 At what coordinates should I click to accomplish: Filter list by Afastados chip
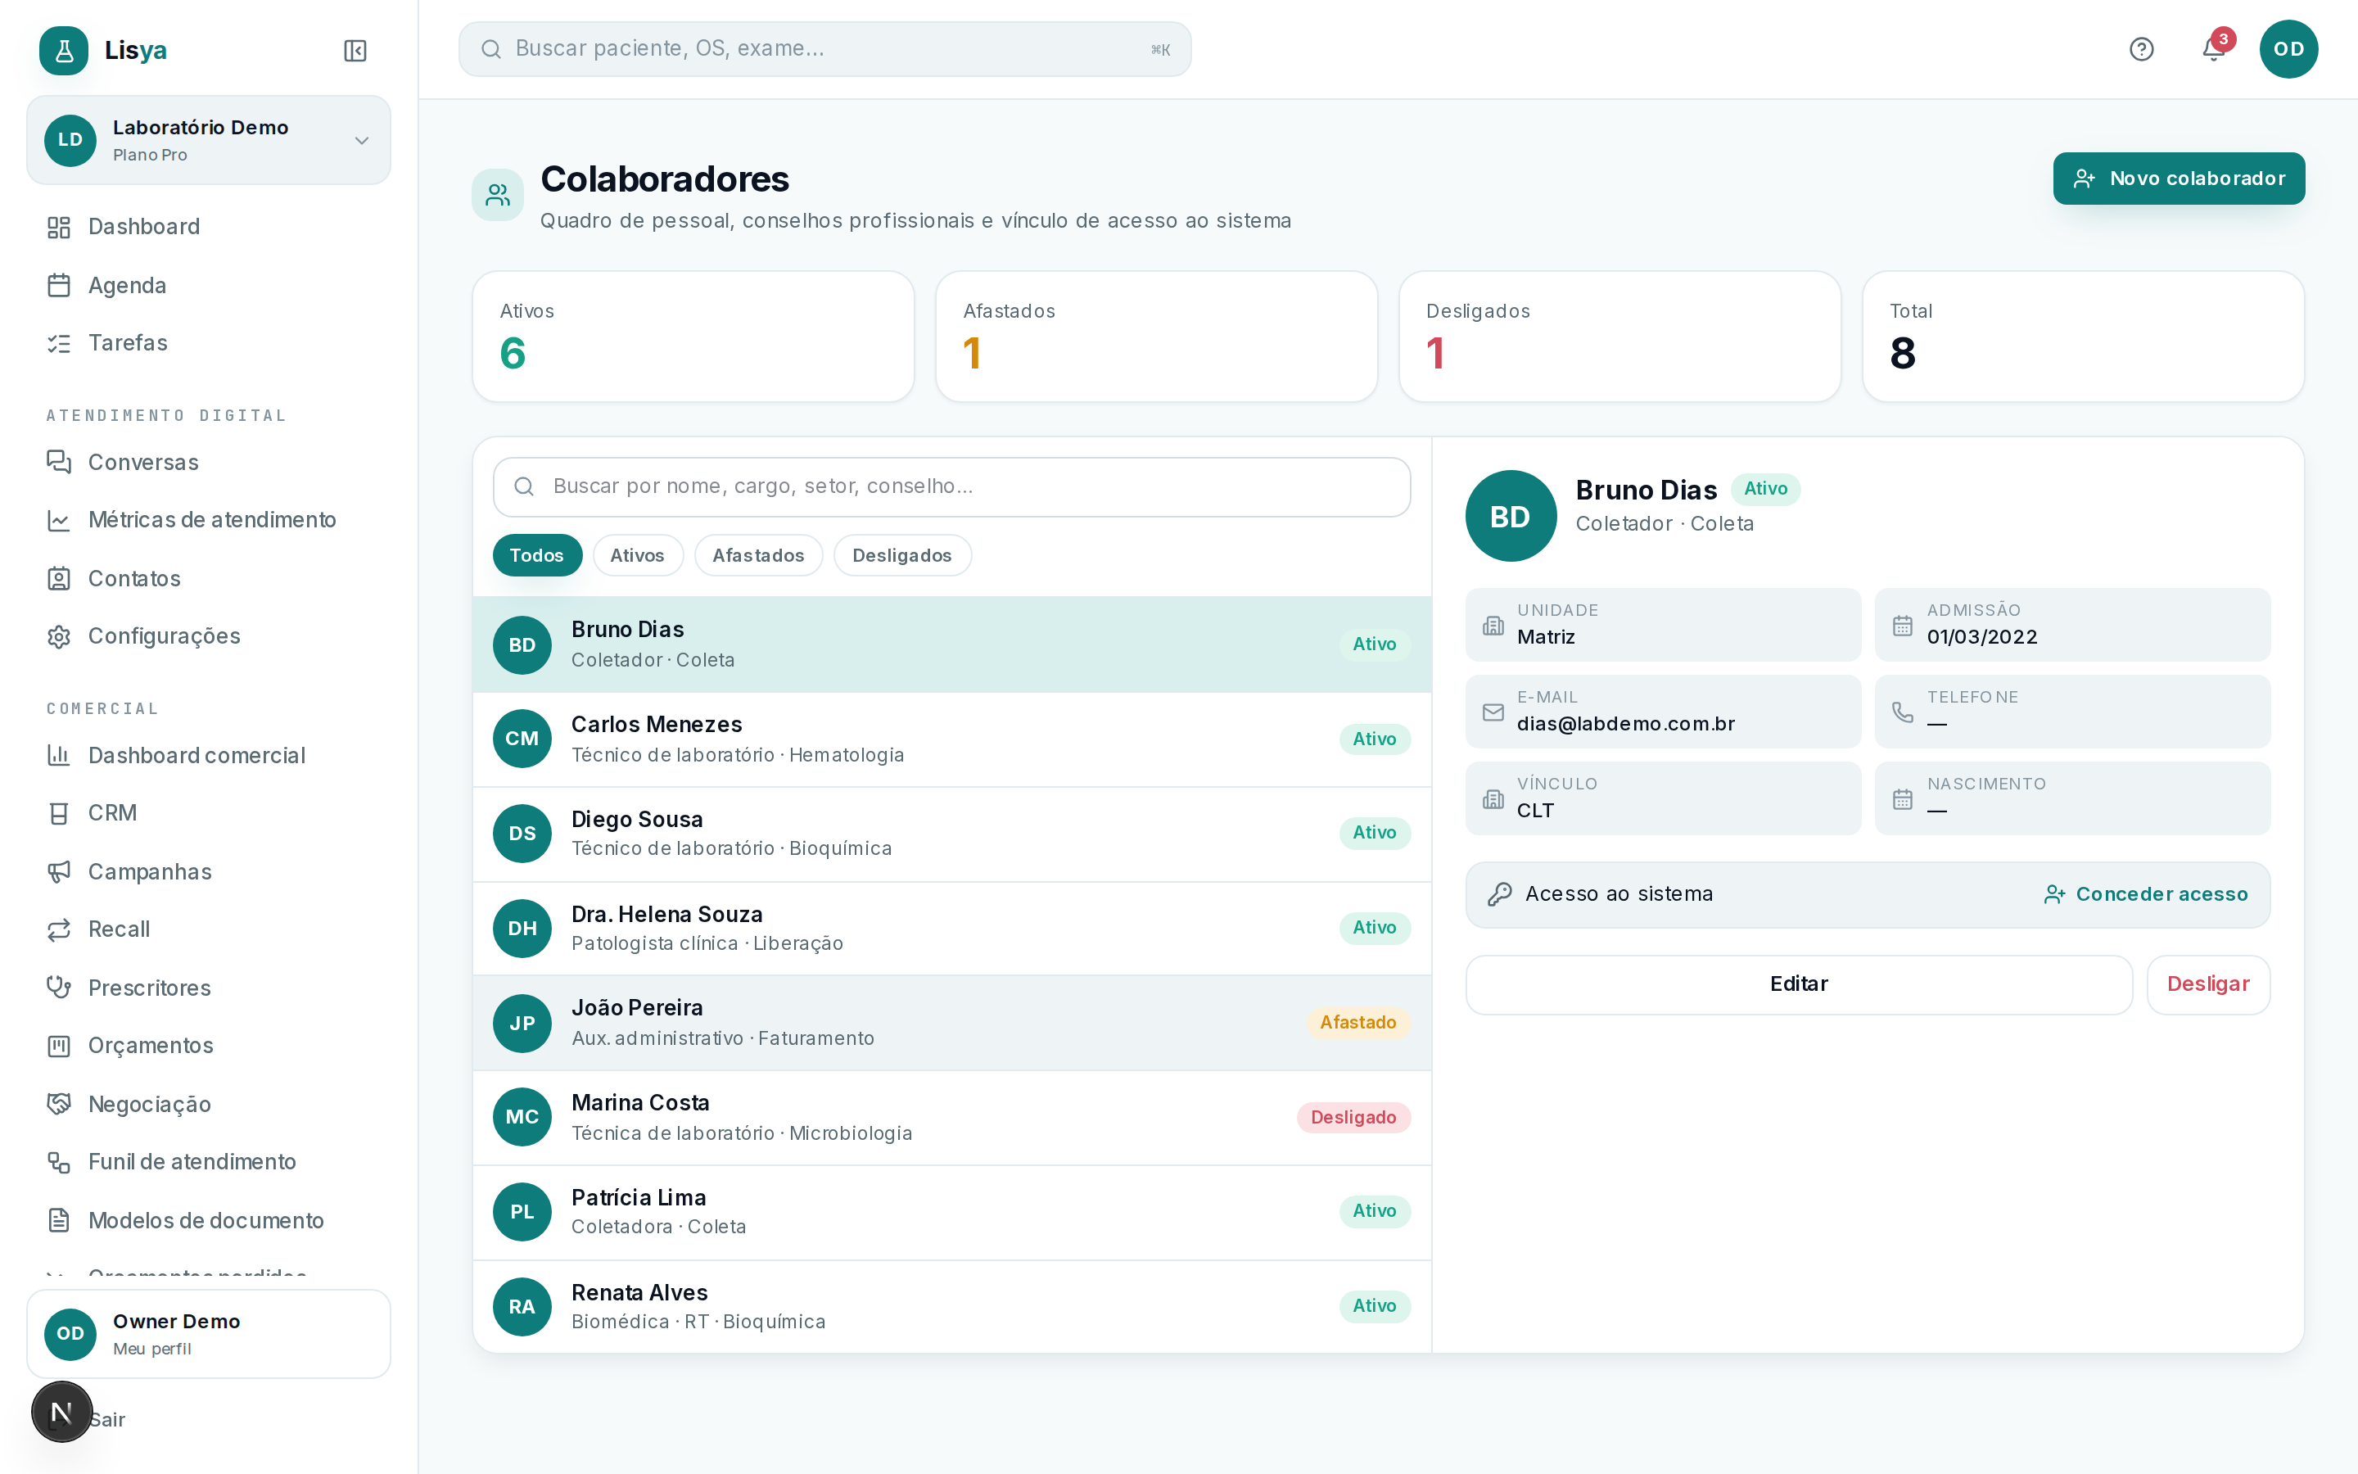click(758, 554)
